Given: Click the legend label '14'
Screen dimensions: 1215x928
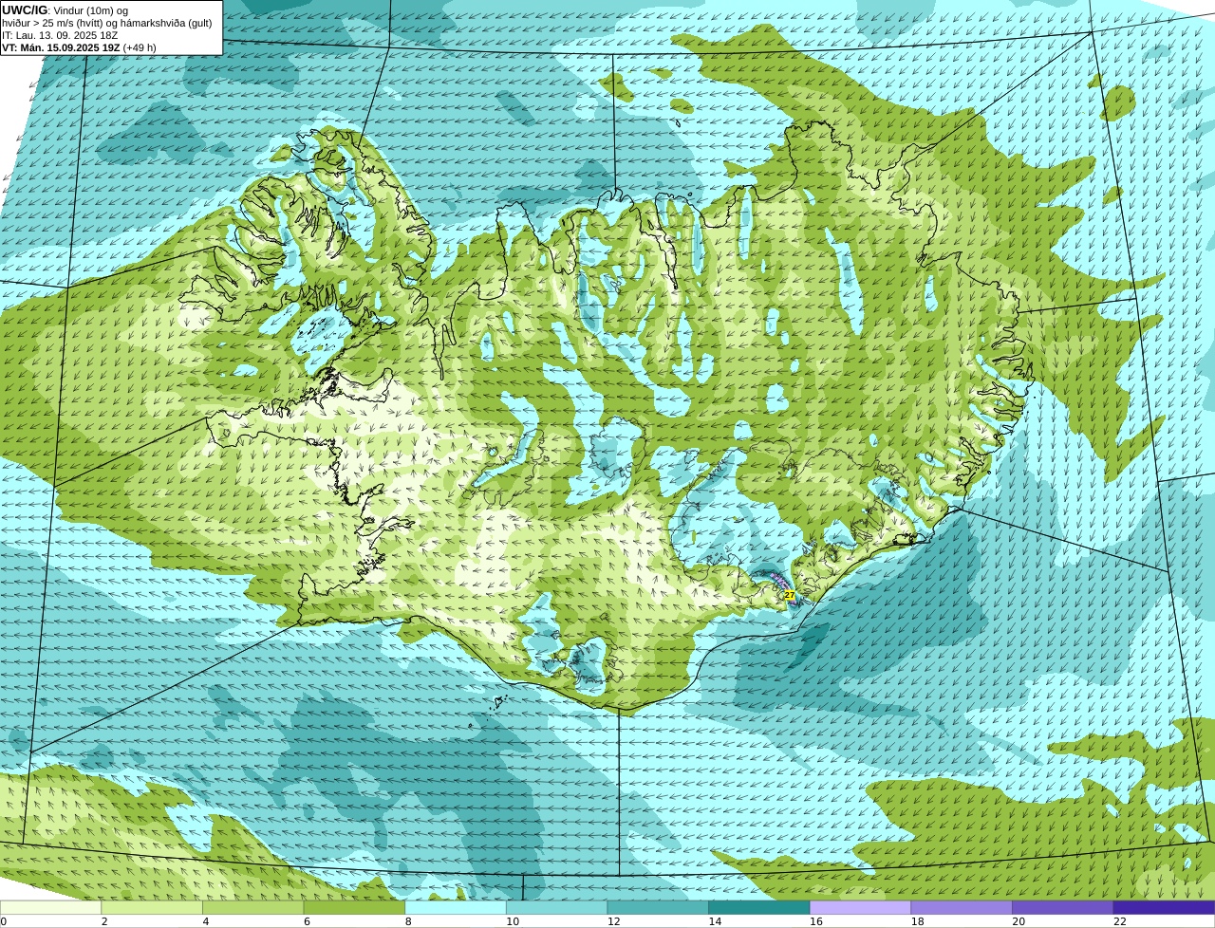Looking at the screenshot, I should pyautogui.click(x=715, y=921).
